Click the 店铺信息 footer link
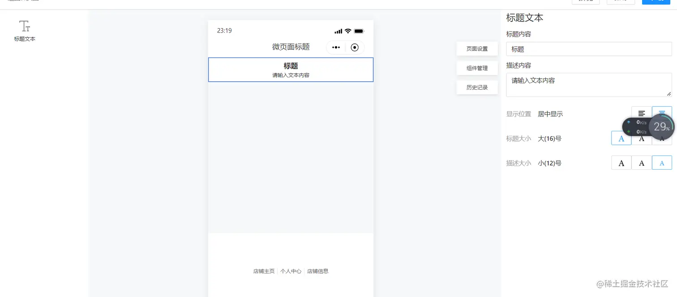This screenshot has height=297, width=677. (x=318, y=271)
